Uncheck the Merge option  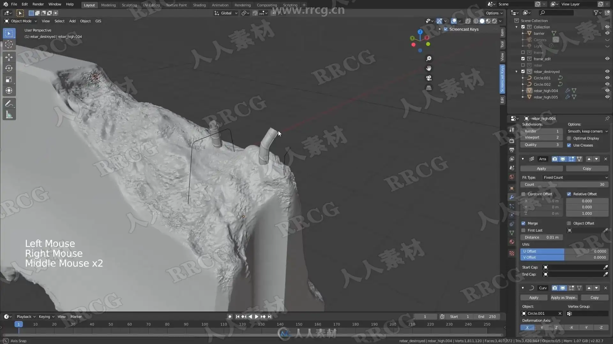click(x=523, y=223)
